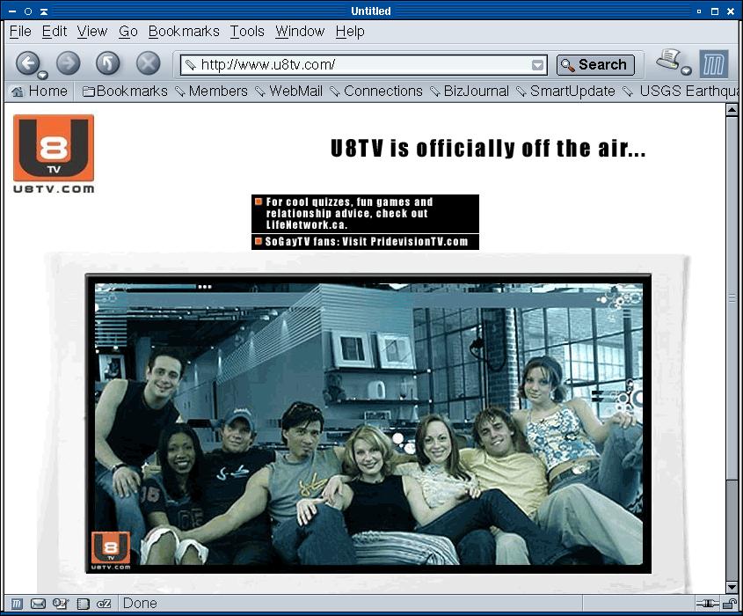Open the File menu
Screen dimensions: 743x616
[x=20, y=32]
